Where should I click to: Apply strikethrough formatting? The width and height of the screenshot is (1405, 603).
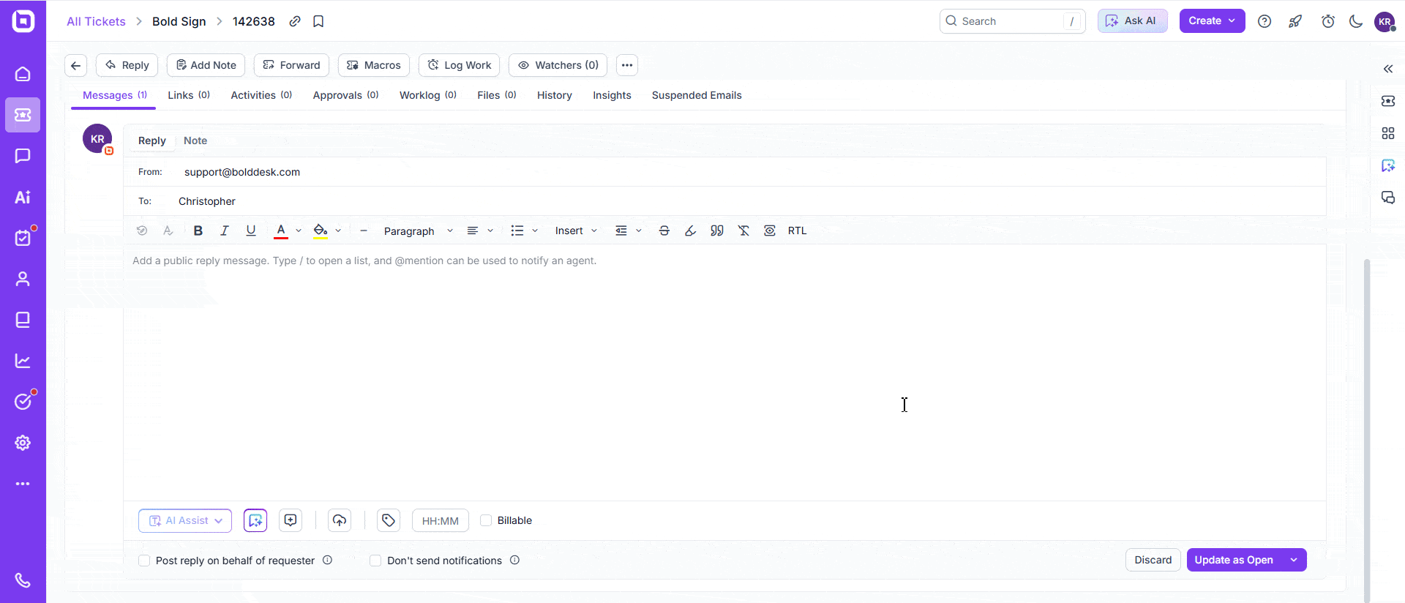point(664,231)
